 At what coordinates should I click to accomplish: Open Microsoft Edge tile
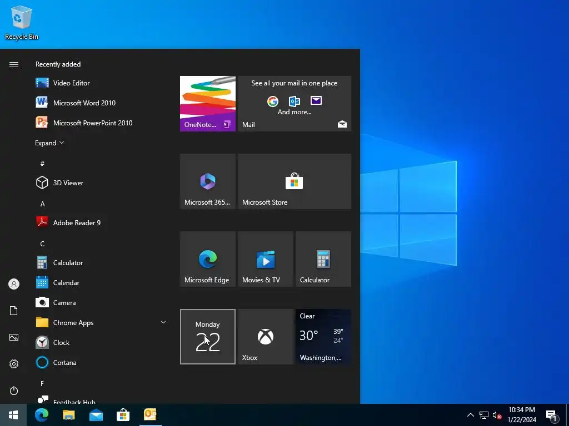(x=208, y=259)
